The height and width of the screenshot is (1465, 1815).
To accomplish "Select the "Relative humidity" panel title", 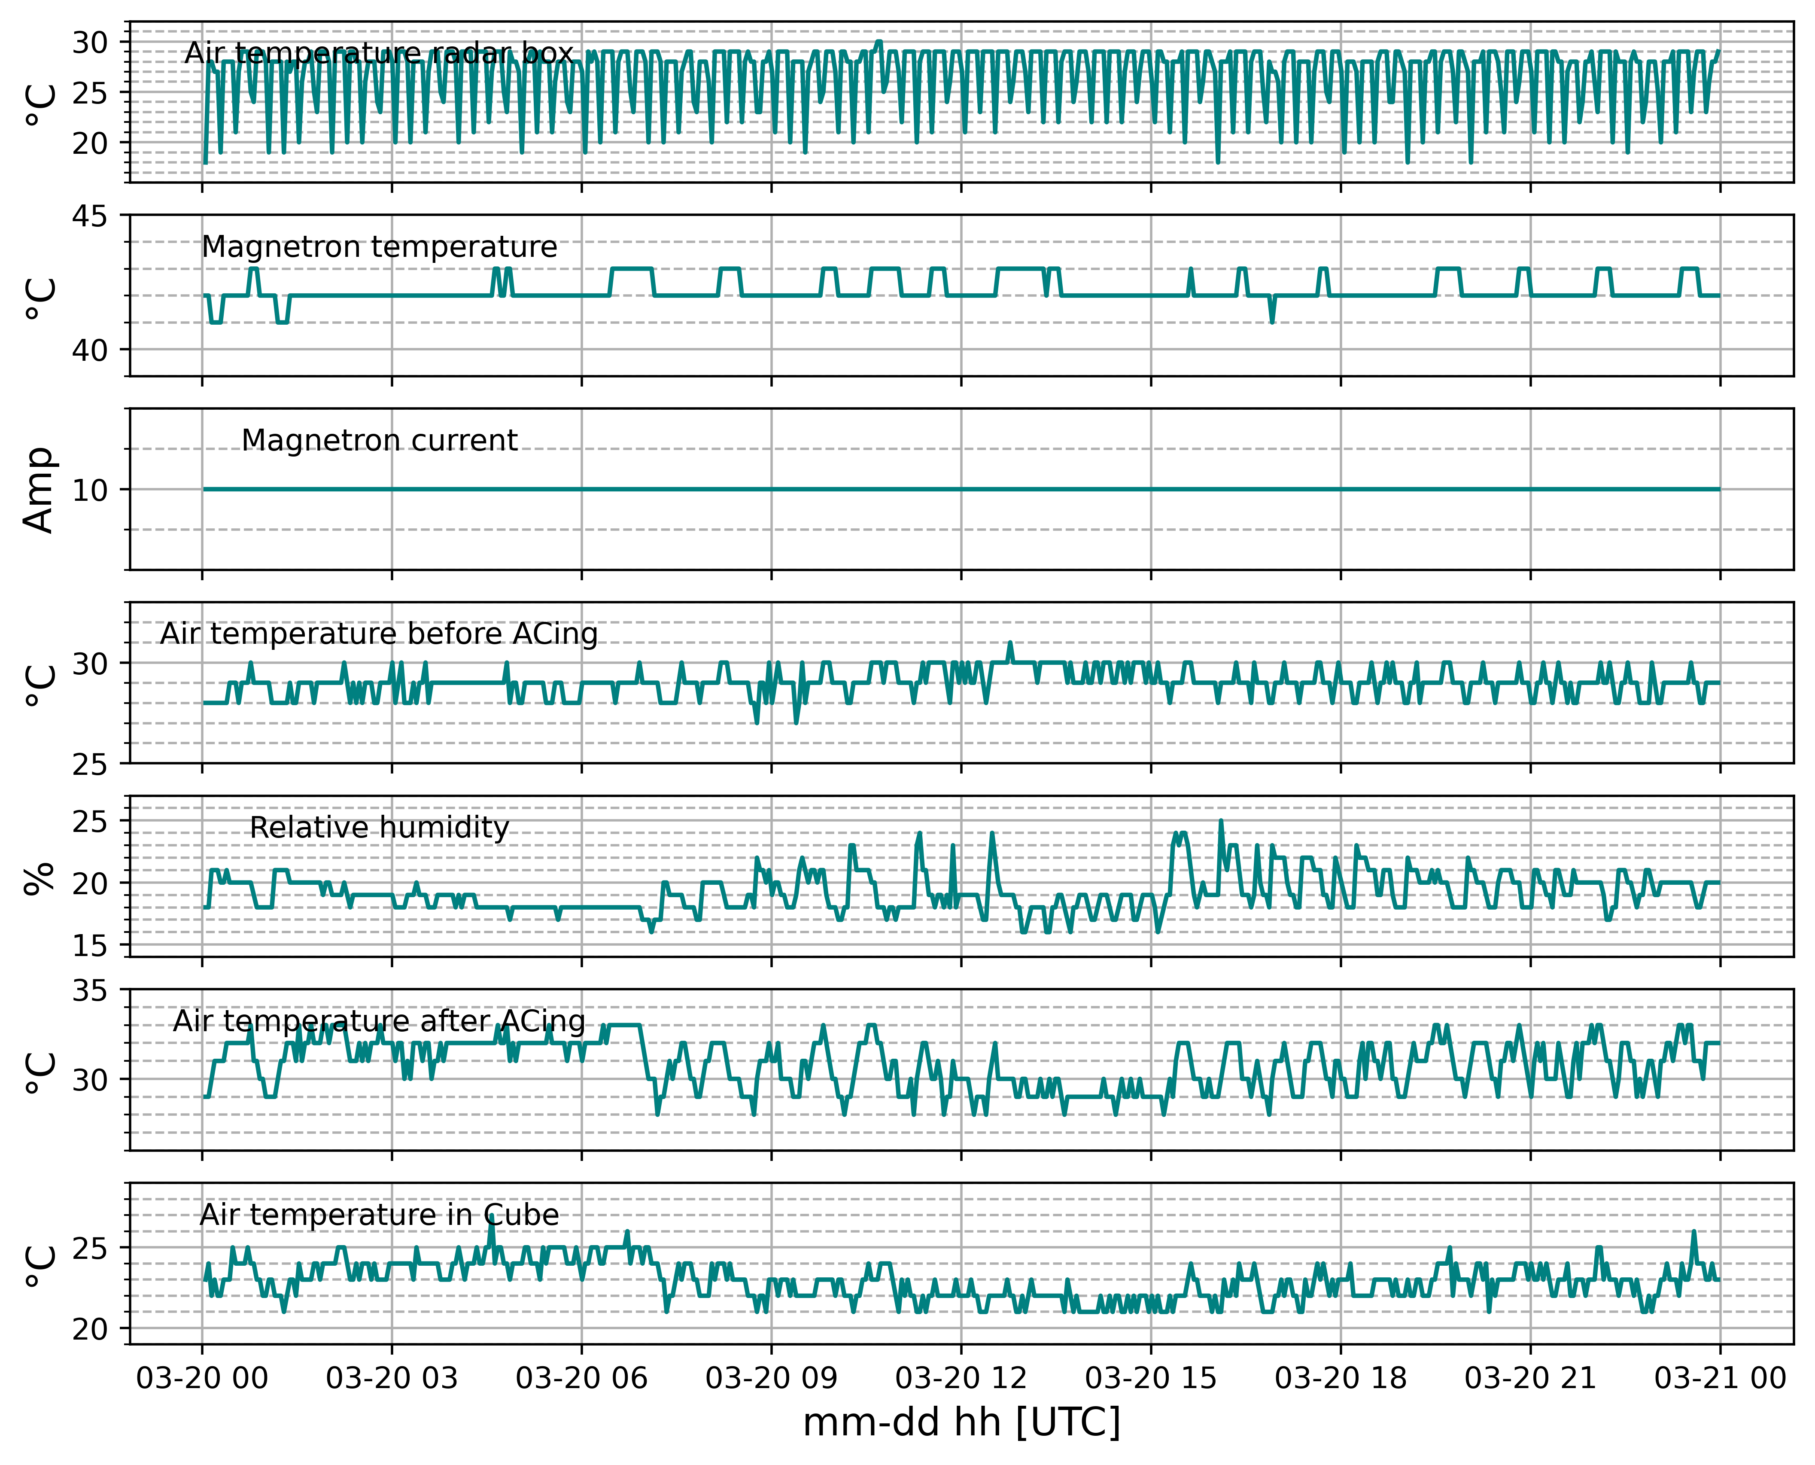I will [379, 827].
